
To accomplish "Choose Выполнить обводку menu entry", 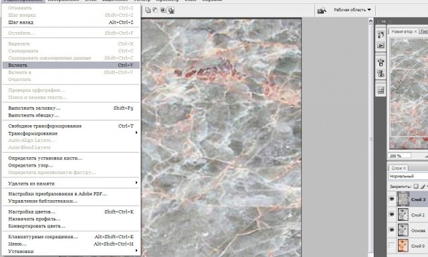I will [x=71, y=115].
